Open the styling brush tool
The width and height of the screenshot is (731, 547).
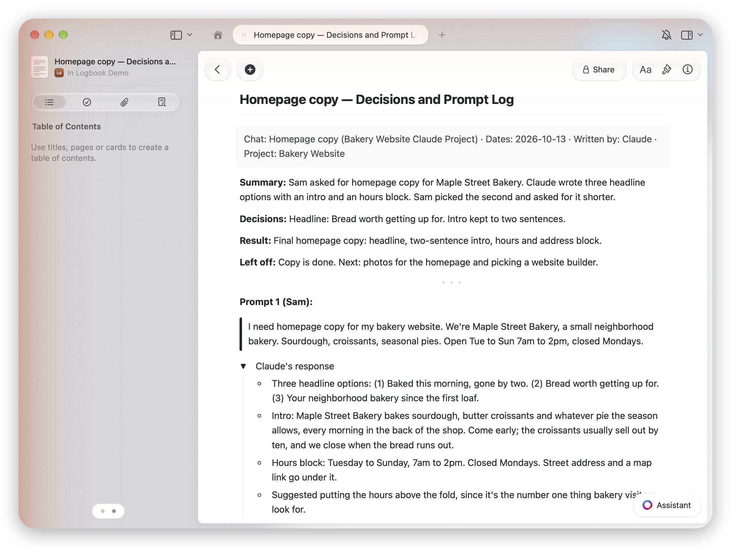tap(667, 69)
